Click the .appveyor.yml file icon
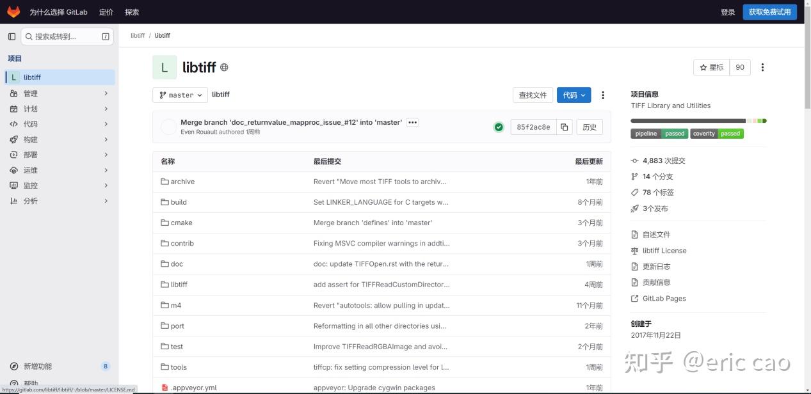Image resolution: width=811 pixels, height=394 pixels. point(165,388)
